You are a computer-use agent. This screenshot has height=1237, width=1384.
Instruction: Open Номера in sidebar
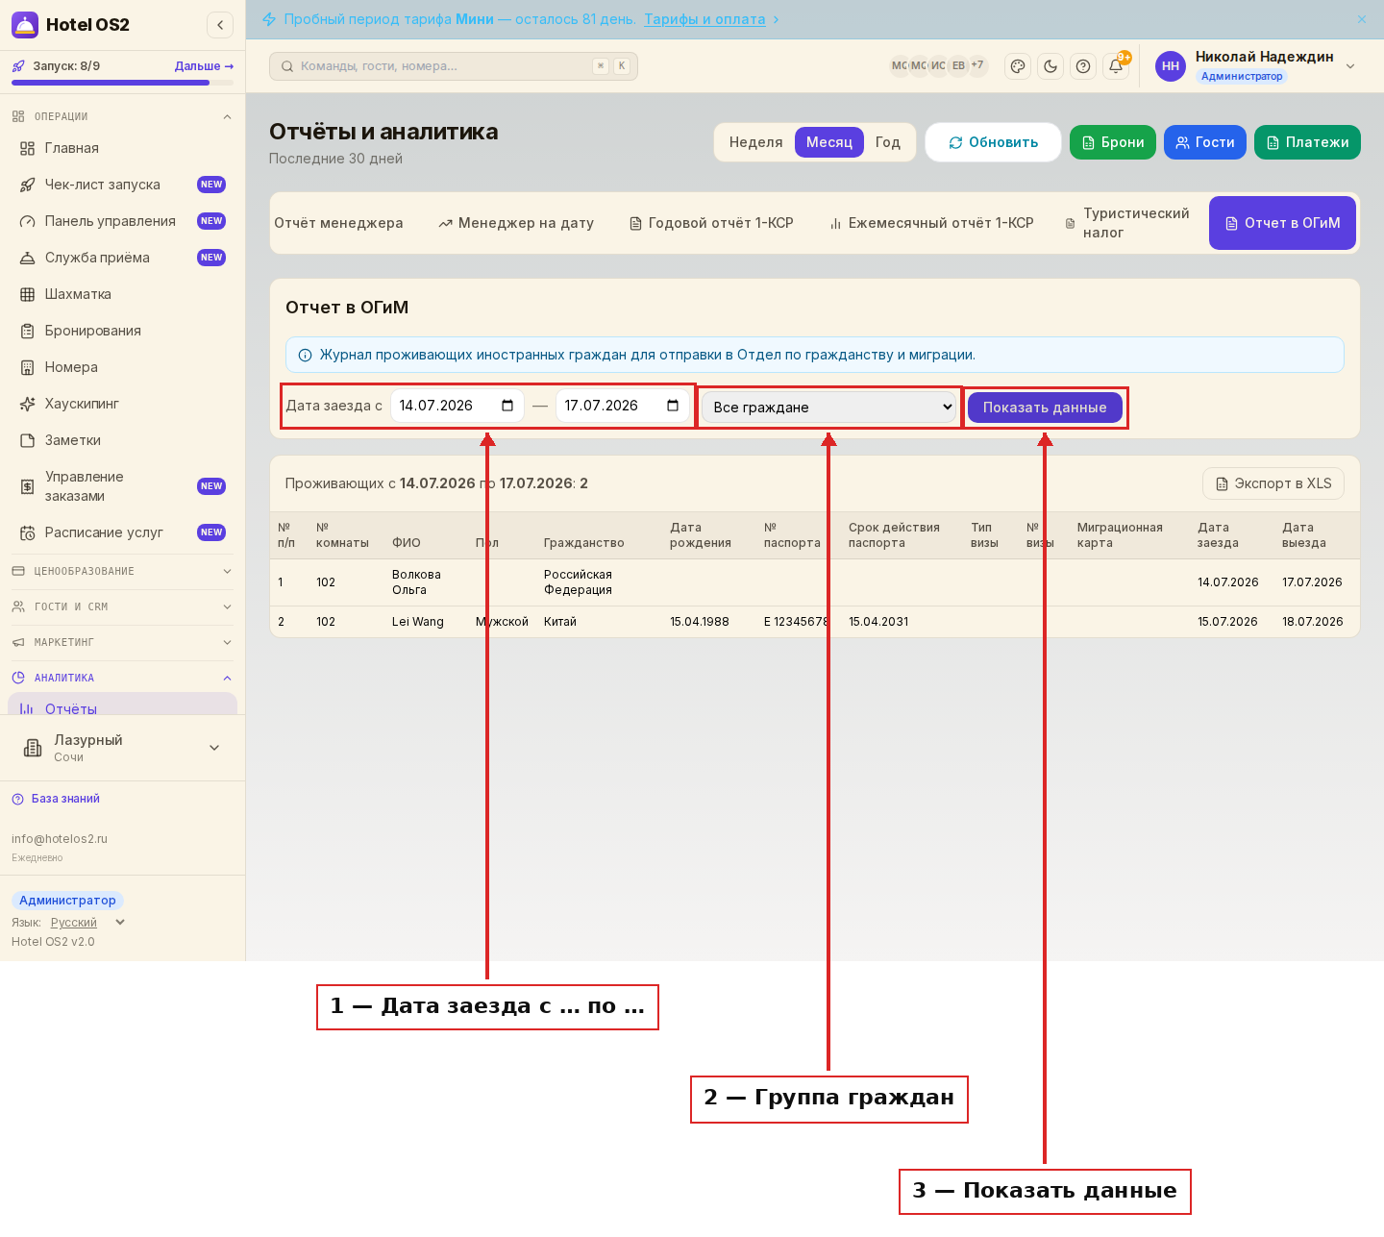tap(123, 367)
